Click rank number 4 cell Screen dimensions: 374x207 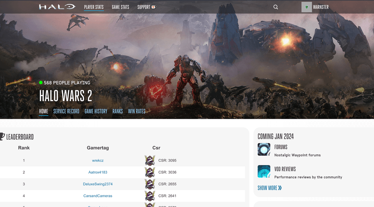(24, 196)
